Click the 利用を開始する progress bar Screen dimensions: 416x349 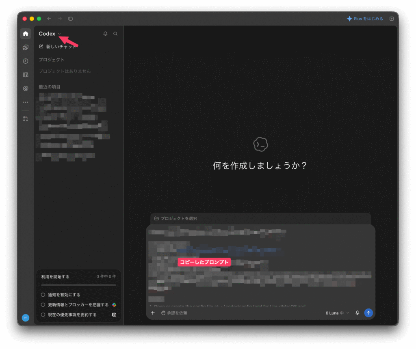(x=78, y=285)
